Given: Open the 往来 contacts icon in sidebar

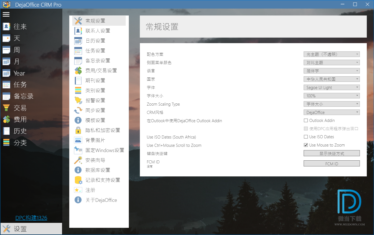Looking at the screenshot, I should point(6,27).
